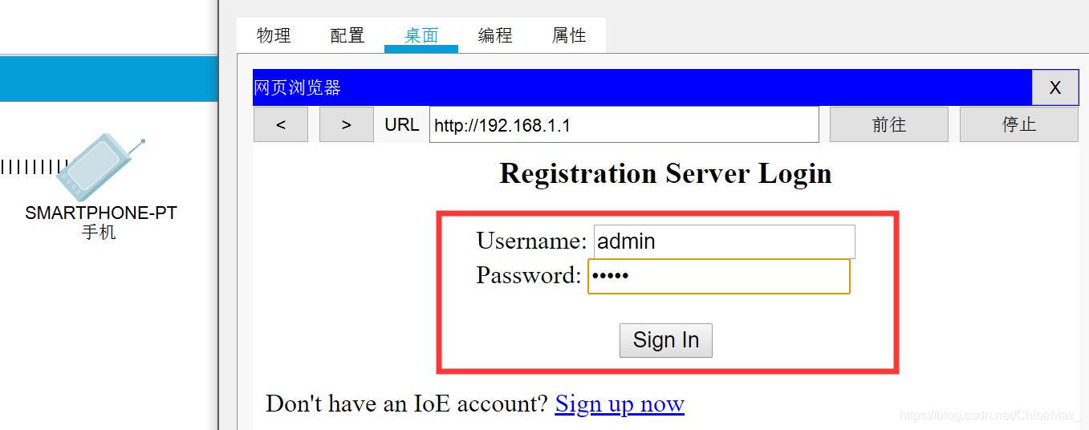1089x430 pixels.
Task: Click the 停止 stop button
Action: click(1019, 125)
